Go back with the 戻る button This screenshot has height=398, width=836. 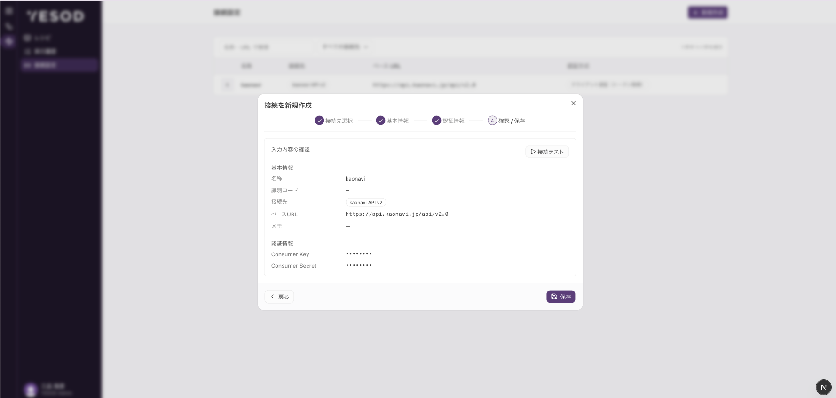pos(279,297)
